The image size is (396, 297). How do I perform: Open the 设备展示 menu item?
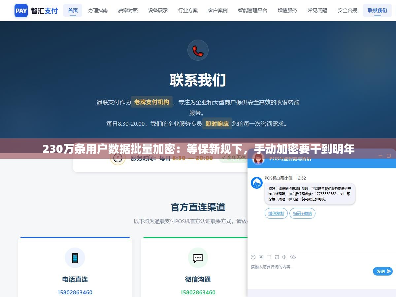[x=158, y=10]
